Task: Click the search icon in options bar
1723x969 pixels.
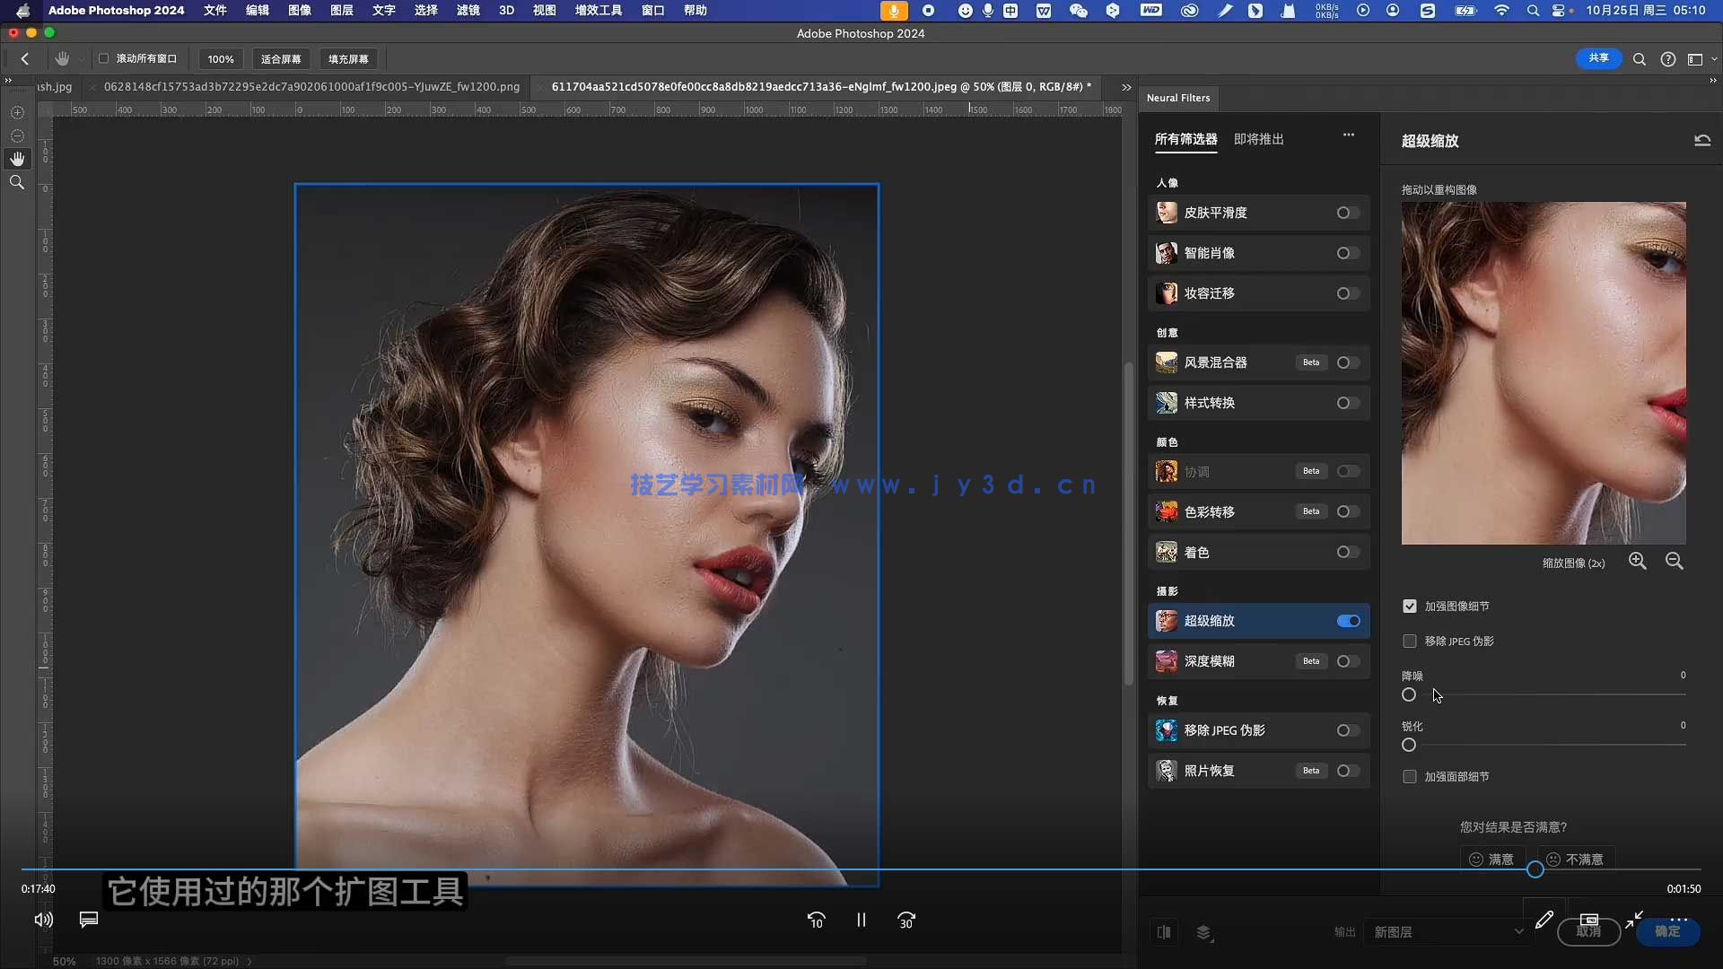Action: 1640,59
